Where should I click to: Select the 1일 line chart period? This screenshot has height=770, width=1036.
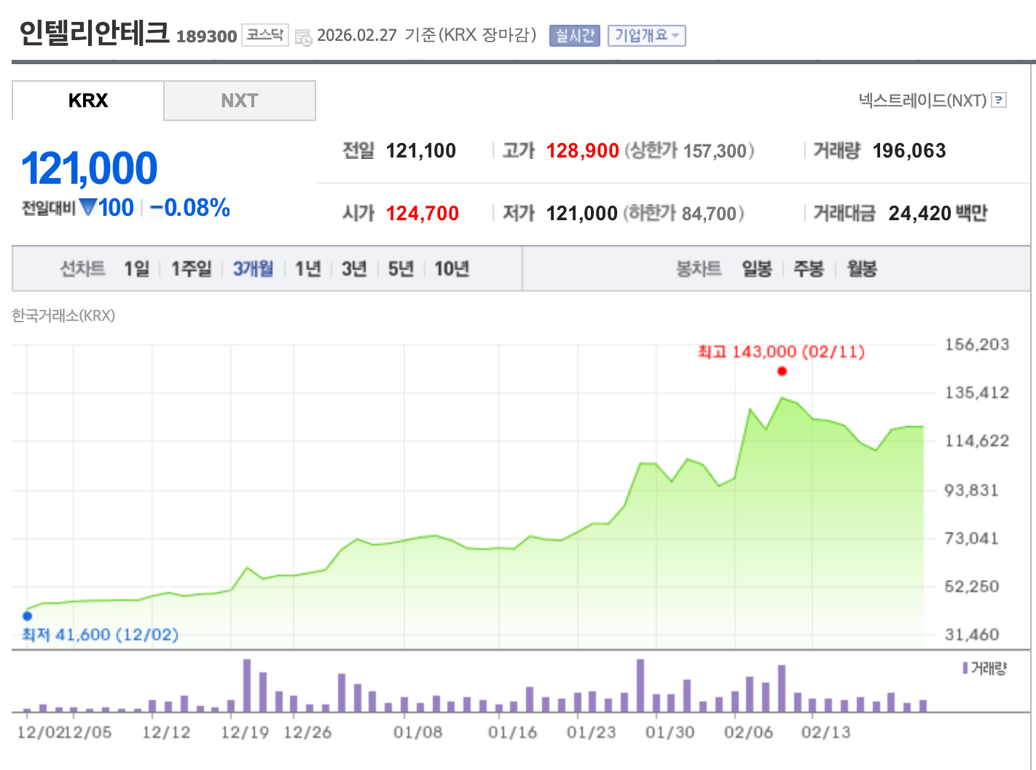tap(136, 269)
